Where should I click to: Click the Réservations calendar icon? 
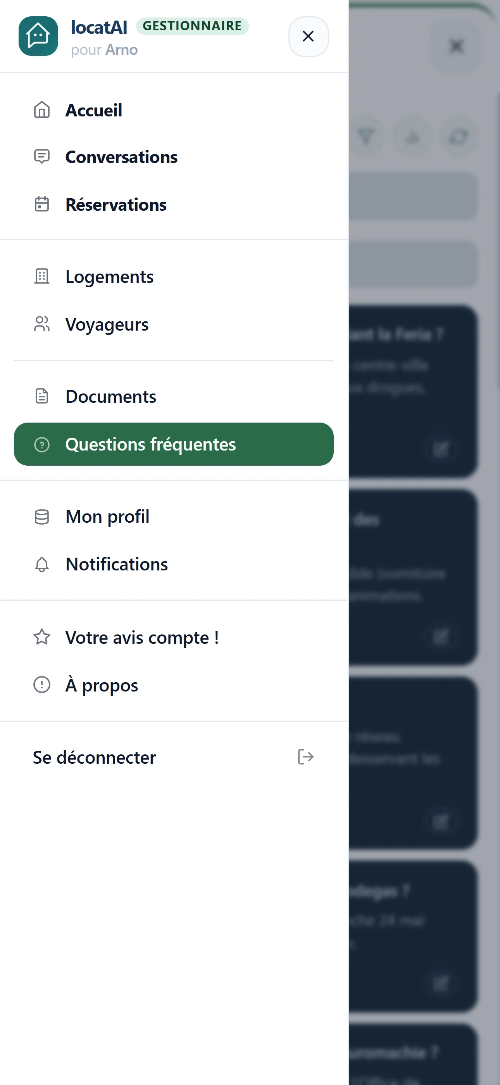click(x=42, y=204)
